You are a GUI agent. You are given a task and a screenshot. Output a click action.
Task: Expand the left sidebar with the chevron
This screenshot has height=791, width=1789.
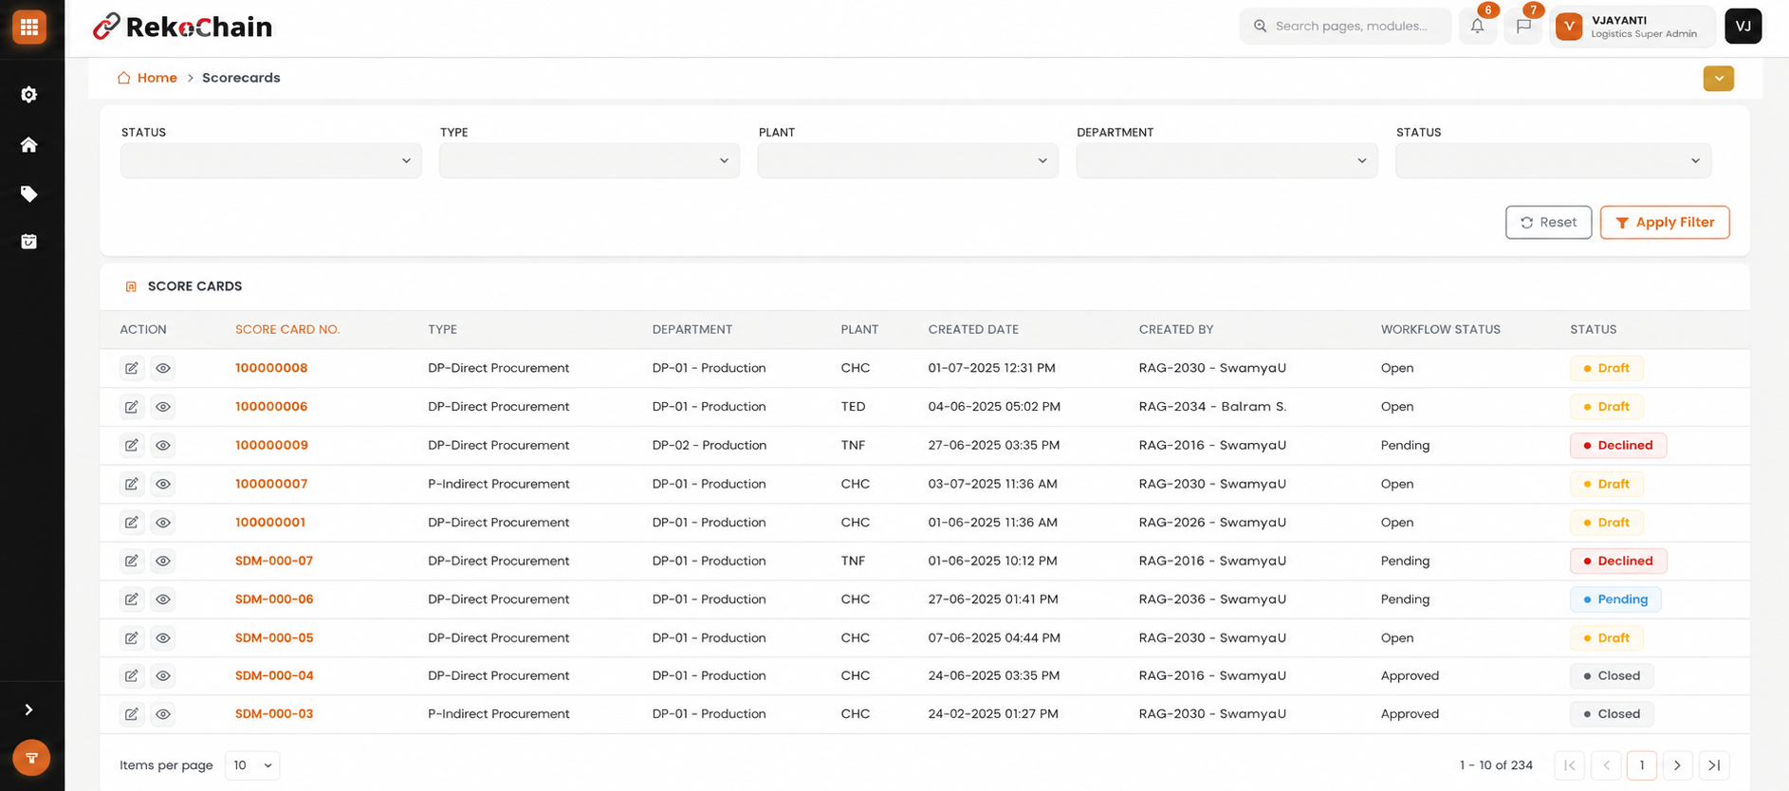29,709
